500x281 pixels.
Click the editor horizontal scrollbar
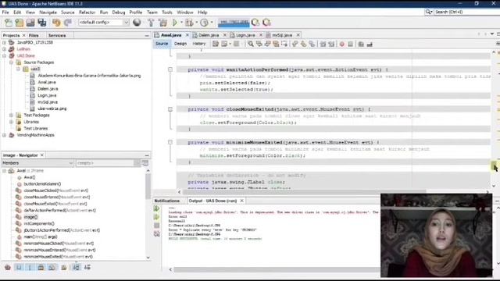(x=303, y=192)
